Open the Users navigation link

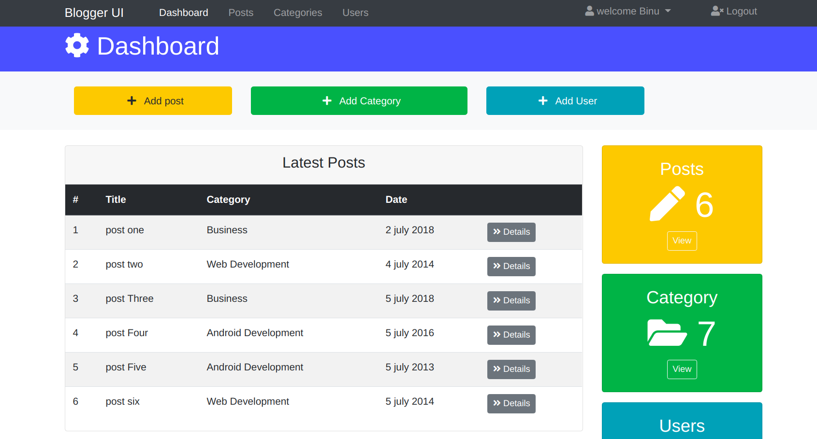pos(355,13)
